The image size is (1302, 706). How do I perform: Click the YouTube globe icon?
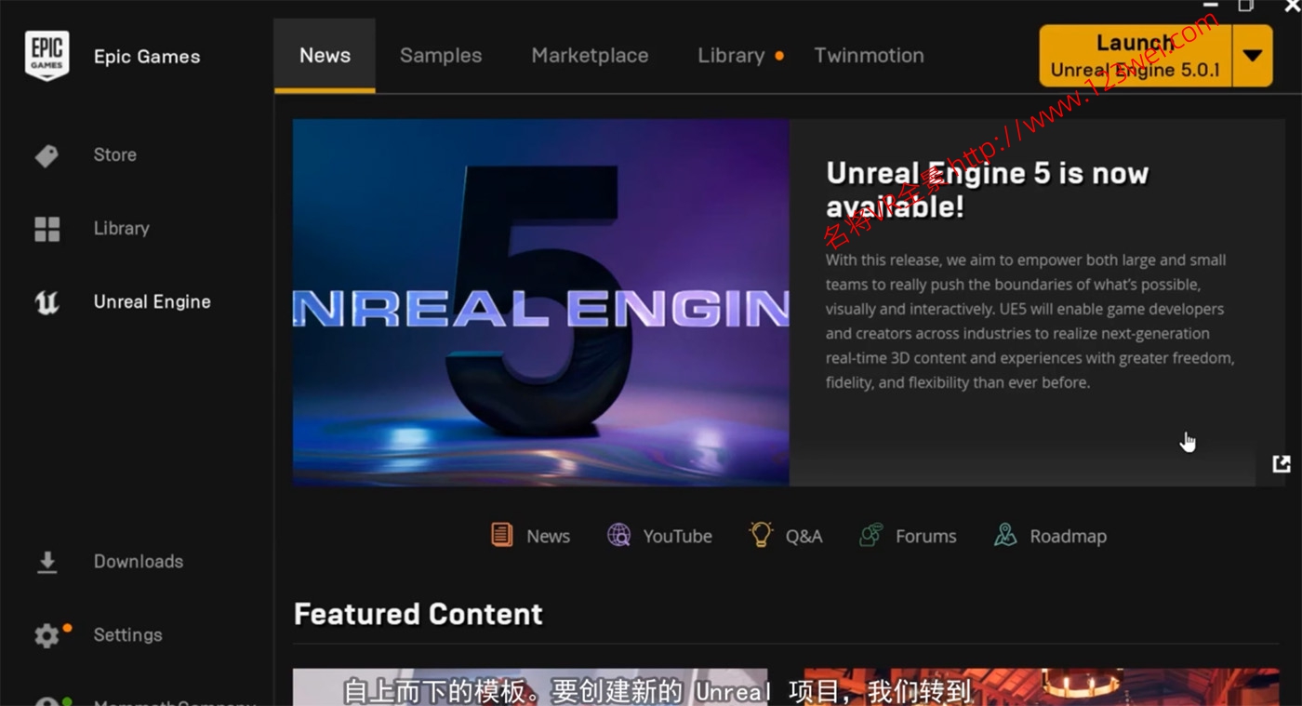click(x=618, y=535)
